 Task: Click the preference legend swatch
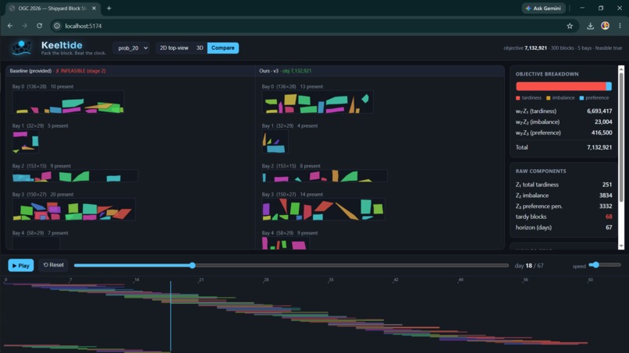point(581,97)
